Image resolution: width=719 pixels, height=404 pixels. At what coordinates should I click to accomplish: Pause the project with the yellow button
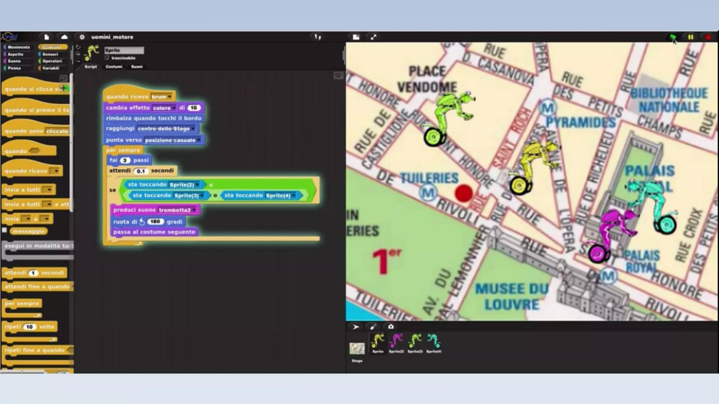tap(691, 37)
